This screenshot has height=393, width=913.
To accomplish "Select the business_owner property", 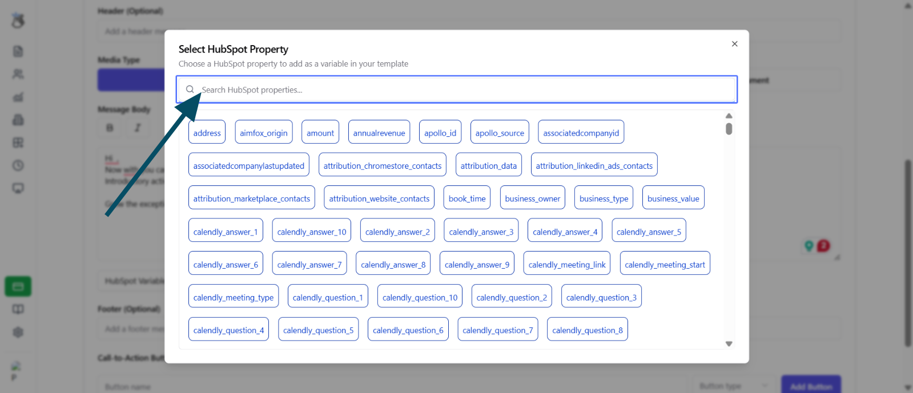I will pos(533,198).
